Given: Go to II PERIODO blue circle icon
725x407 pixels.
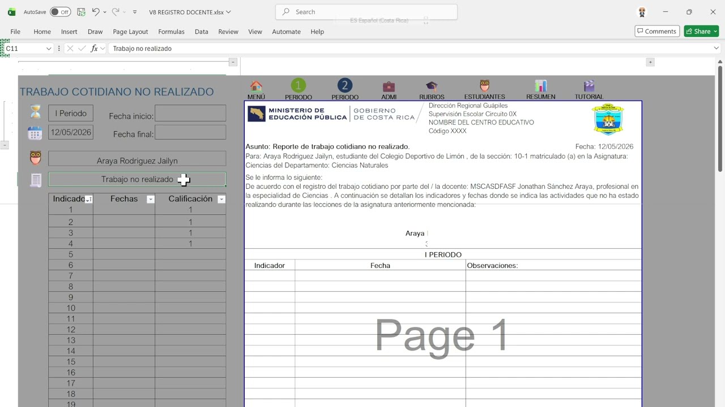Looking at the screenshot, I should coord(345,85).
